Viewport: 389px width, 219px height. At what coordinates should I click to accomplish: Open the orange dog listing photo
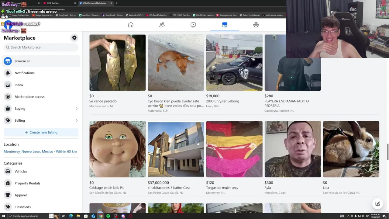[176, 63]
